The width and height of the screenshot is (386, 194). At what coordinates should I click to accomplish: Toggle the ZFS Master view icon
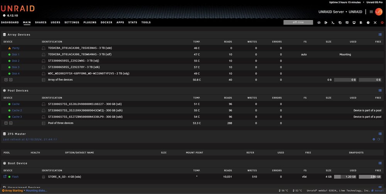(380, 134)
